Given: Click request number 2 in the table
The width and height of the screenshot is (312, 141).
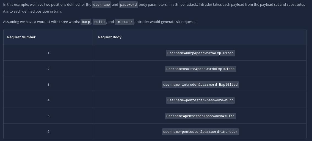Looking at the screenshot, I should [x=48, y=69].
